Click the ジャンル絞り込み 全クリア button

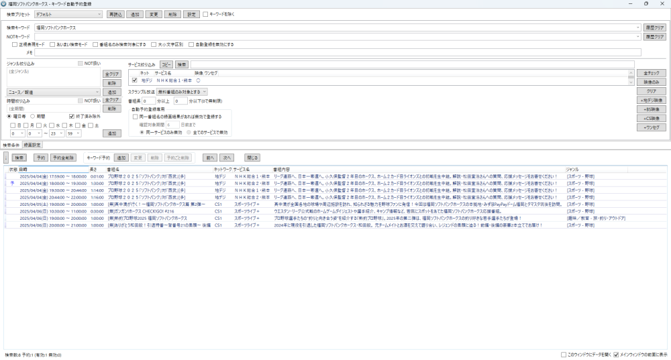tap(111, 74)
